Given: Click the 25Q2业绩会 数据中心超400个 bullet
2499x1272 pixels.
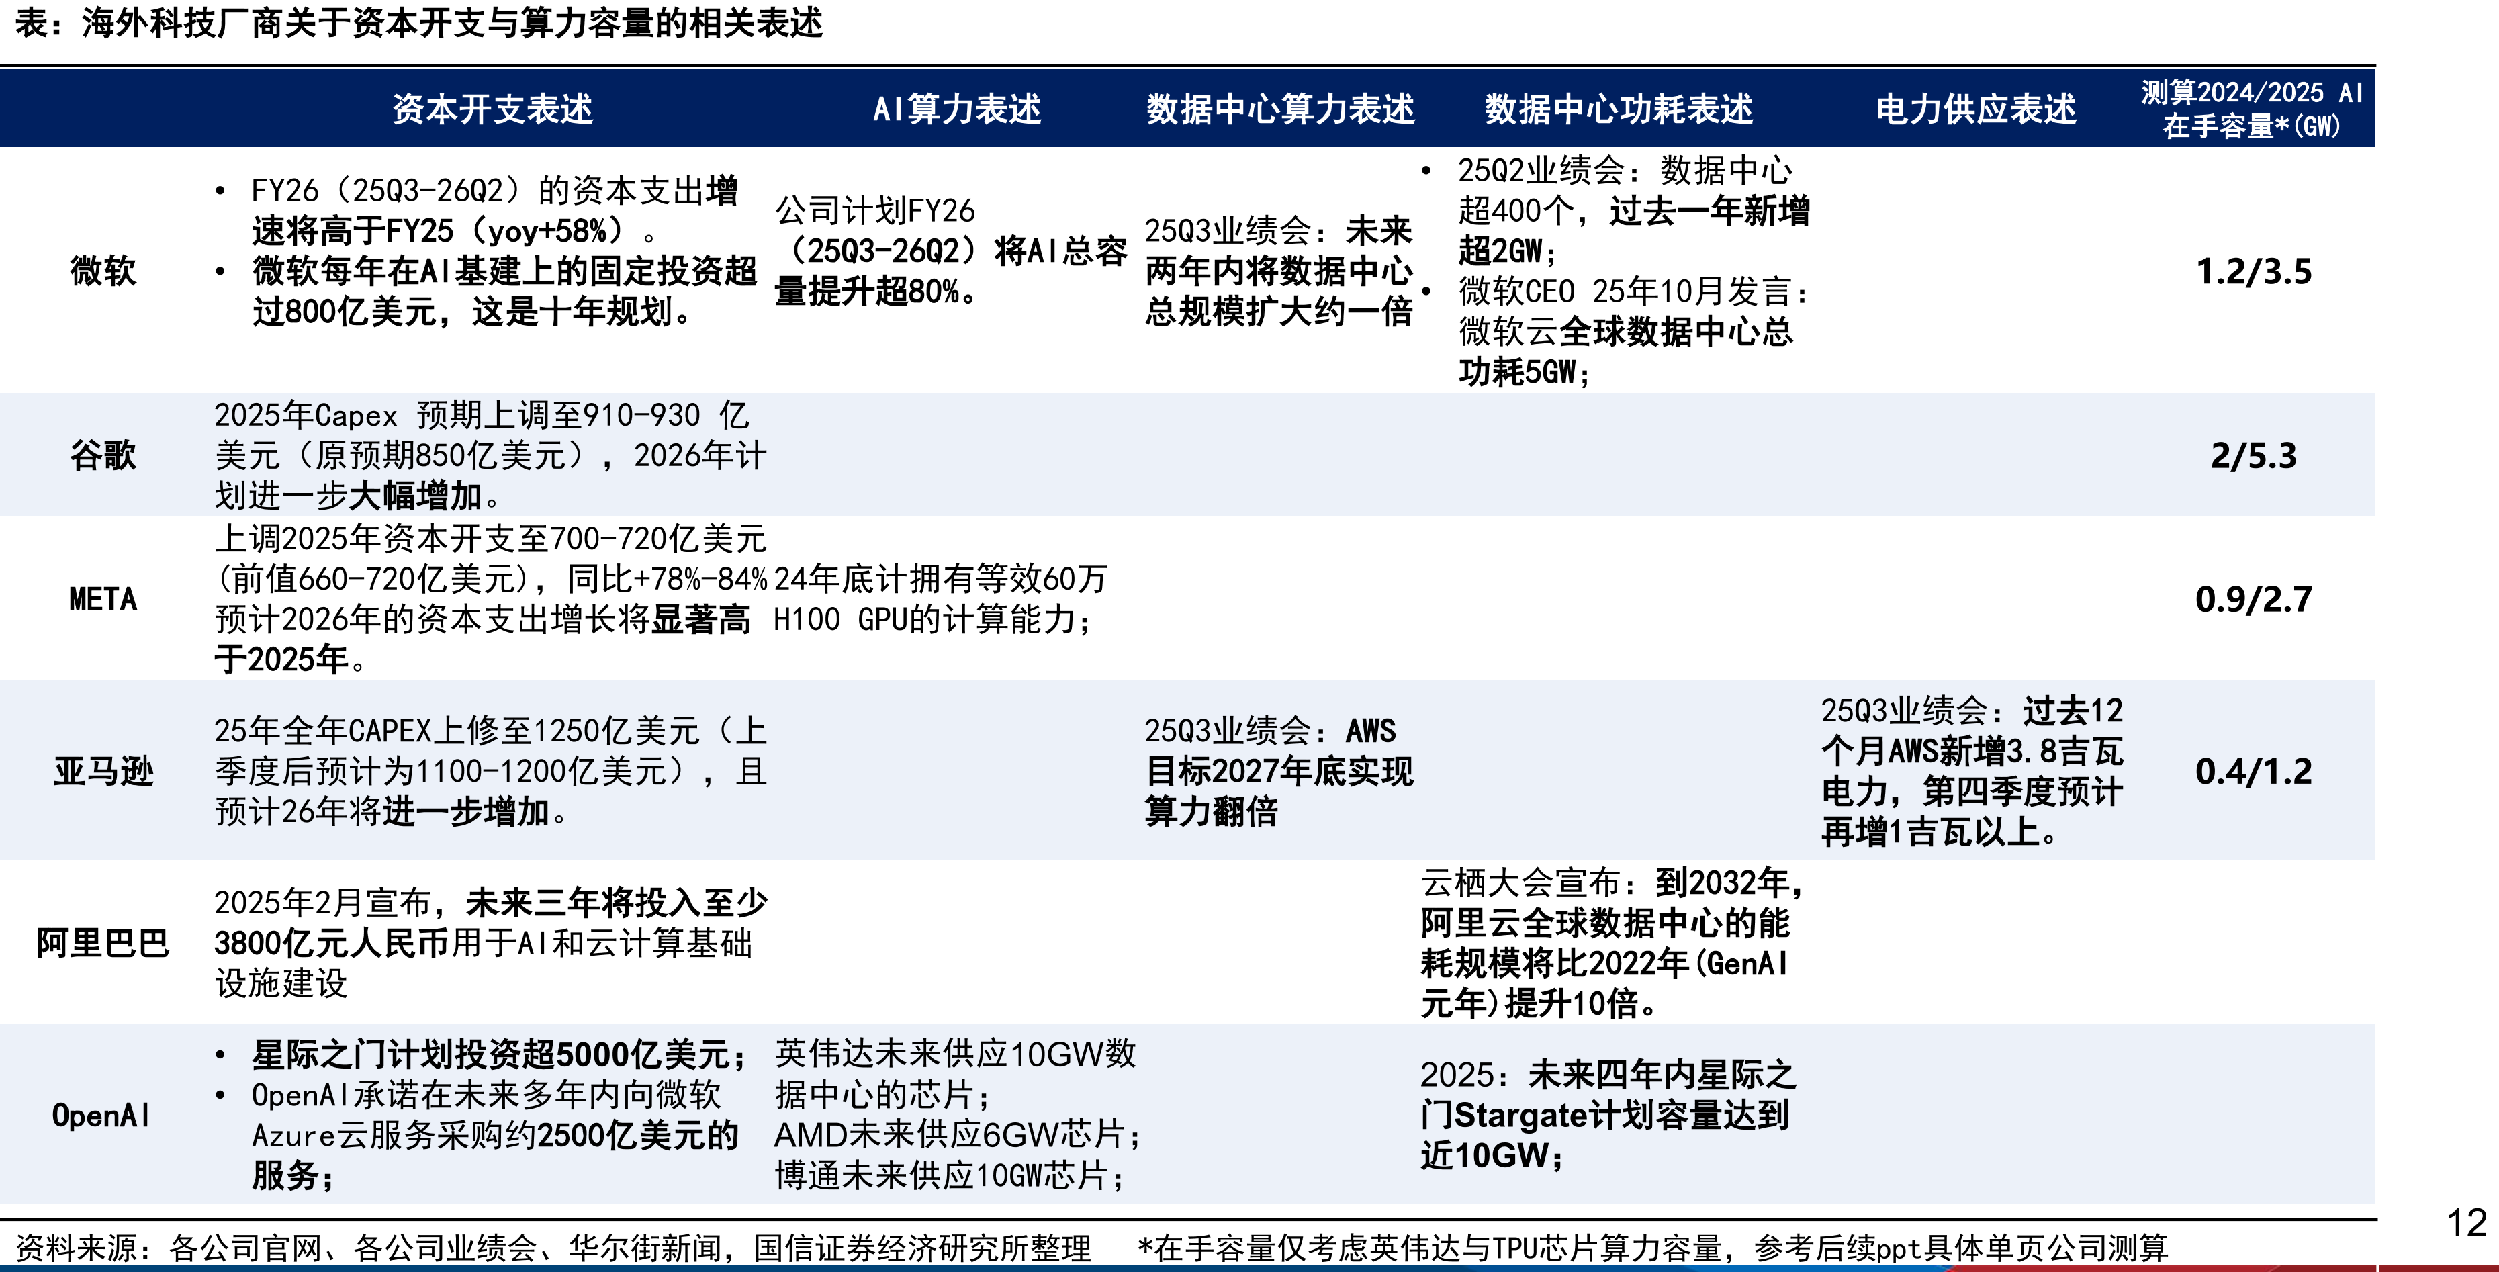Looking at the screenshot, I should coord(1617,210).
